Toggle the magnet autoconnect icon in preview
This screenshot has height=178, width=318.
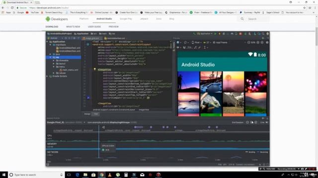click(x=184, y=47)
